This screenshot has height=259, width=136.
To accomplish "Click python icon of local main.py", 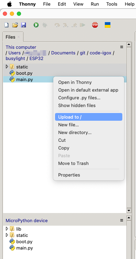I will click(x=12, y=79).
